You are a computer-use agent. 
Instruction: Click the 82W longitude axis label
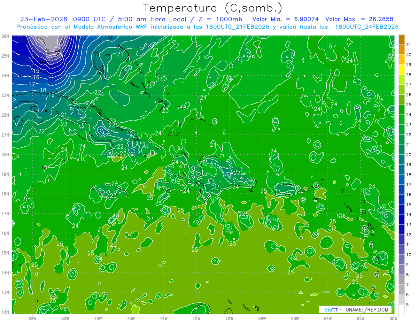click(x=32, y=318)
